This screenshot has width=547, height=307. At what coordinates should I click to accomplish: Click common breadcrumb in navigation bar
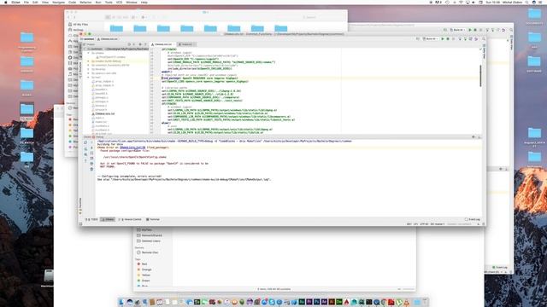point(87,39)
